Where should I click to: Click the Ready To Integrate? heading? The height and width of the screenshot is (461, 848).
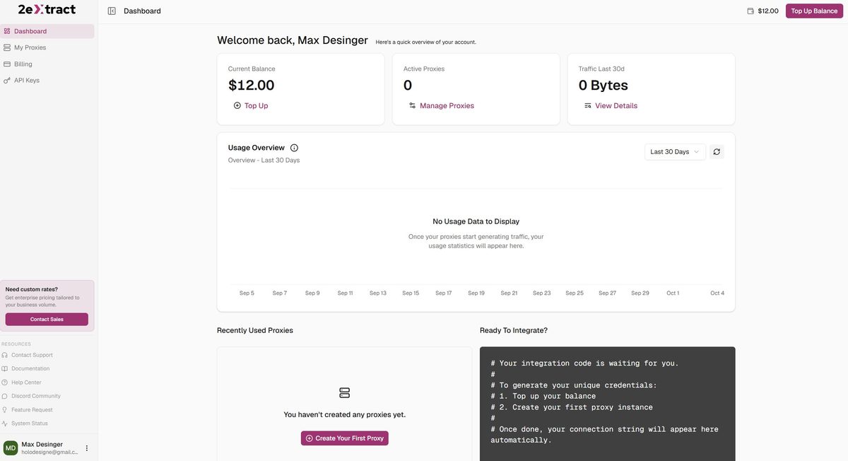tap(514, 330)
